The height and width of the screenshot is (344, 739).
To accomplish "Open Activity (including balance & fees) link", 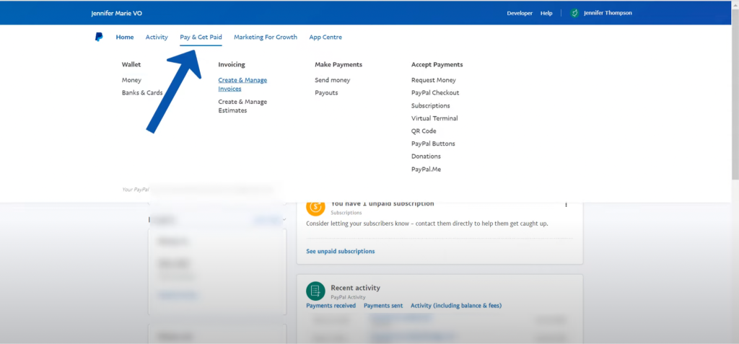I will click(x=456, y=306).
